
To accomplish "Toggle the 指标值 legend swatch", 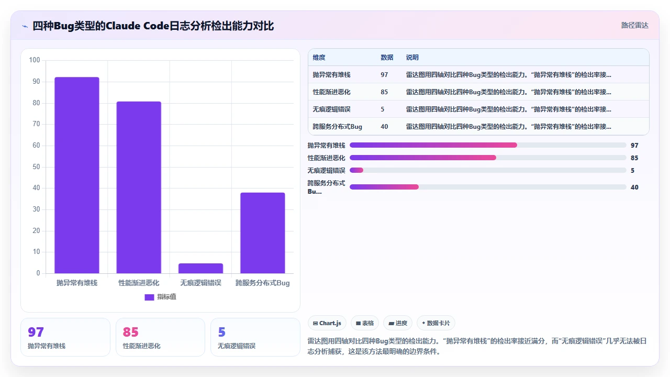I will 149,297.
